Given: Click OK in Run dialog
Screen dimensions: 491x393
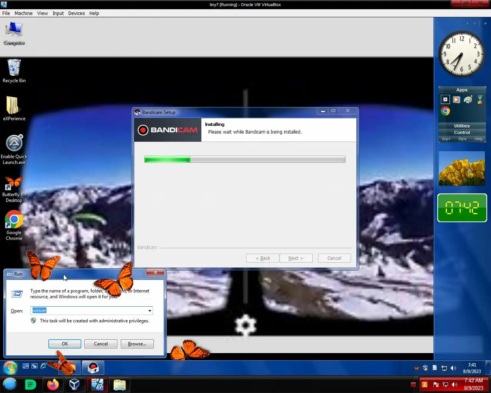Looking at the screenshot, I should pyautogui.click(x=65, y=344).
